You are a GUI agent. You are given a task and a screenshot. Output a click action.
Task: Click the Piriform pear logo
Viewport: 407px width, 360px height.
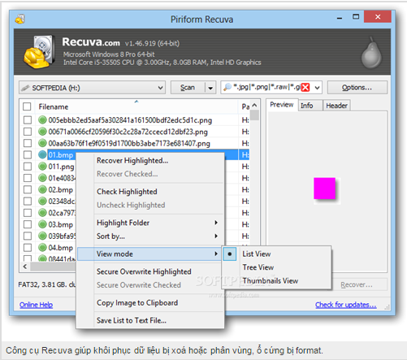point(371,53)
